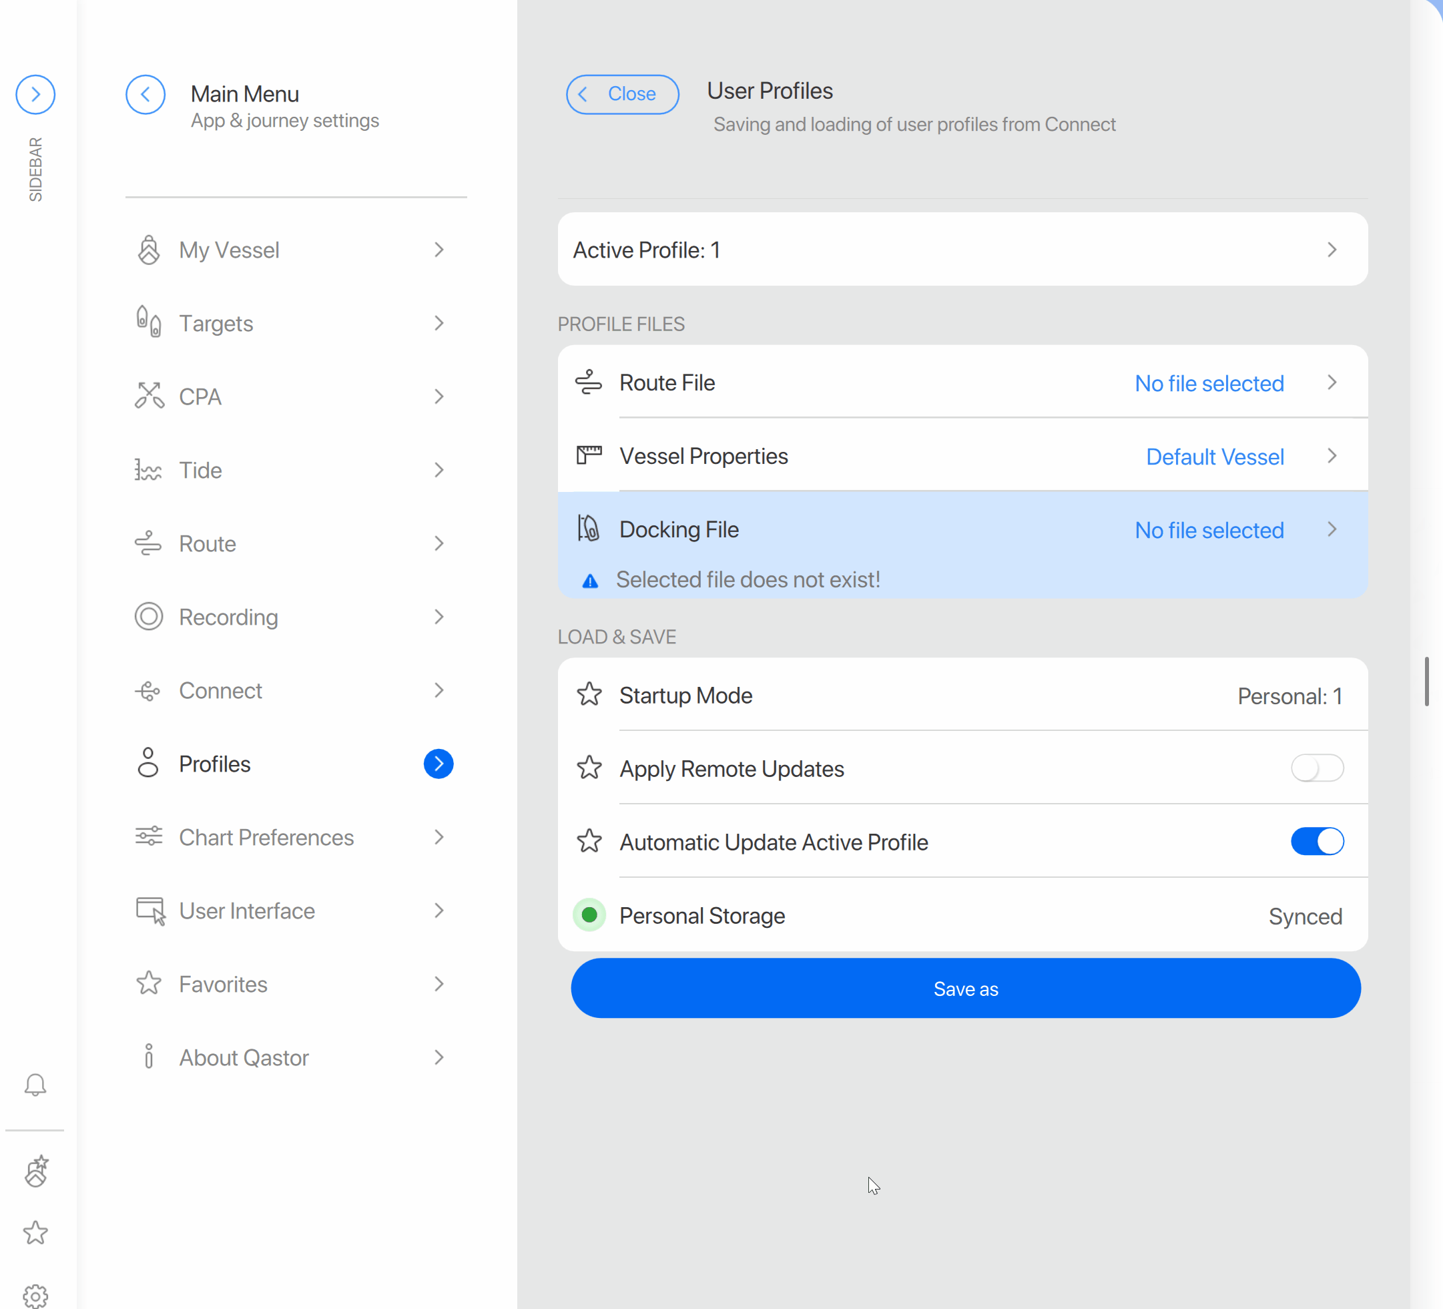The height and width of the screenshot is (1309, 1443).
Task: Enable the Apply Remote Updates toggle
Action: (x=1316, y=768)
